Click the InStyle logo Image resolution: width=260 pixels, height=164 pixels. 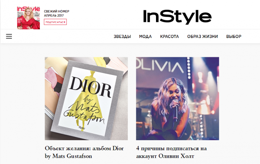click(x=177, y=17)
